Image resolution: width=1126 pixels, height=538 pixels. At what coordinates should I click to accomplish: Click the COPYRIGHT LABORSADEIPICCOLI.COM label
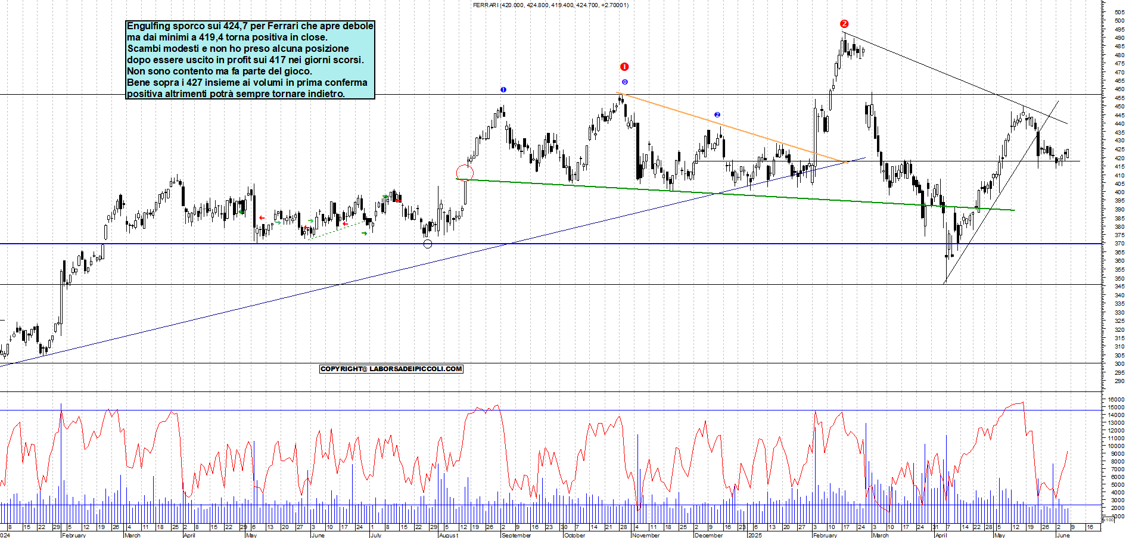pos(391,369)
